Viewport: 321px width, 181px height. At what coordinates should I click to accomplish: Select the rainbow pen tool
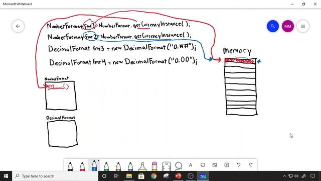point(118,166)
